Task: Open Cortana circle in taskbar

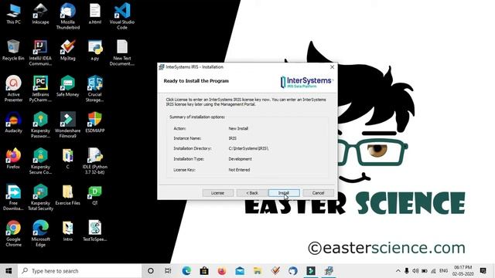Action: point(151,271)
